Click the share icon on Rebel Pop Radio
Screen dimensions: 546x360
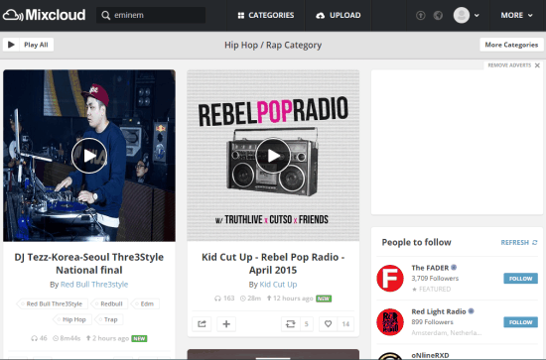pos(202,324)
